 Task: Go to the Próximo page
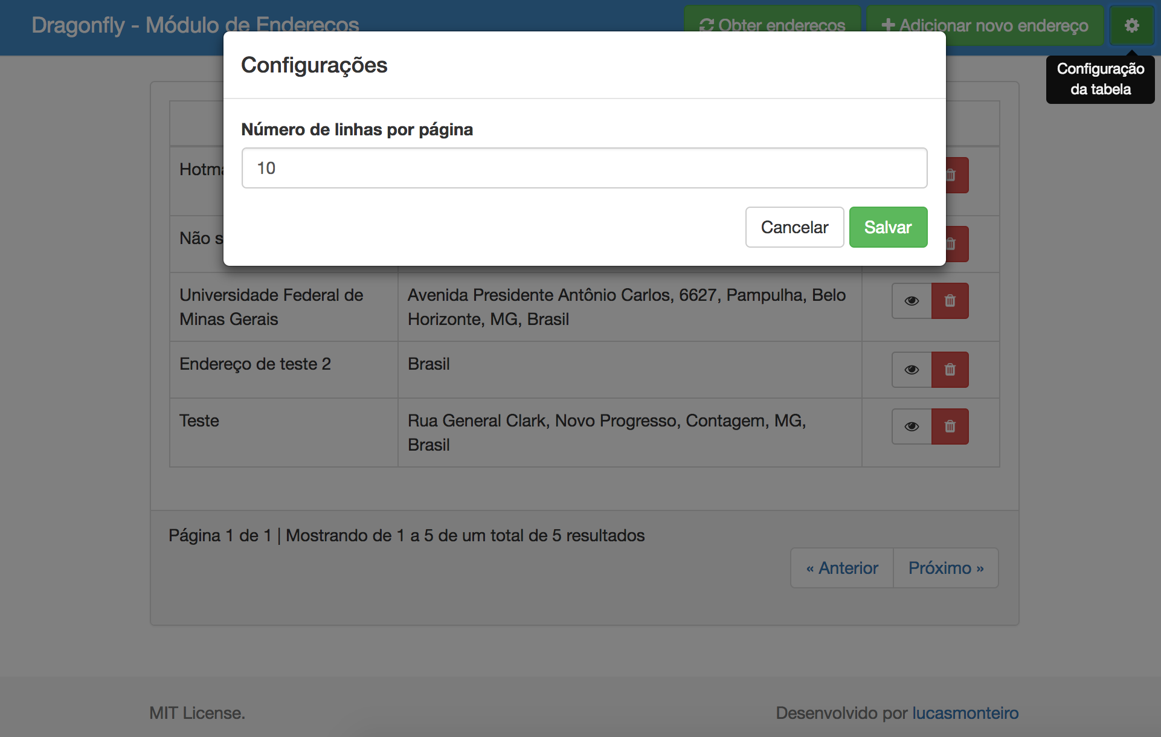pos(945,568)
